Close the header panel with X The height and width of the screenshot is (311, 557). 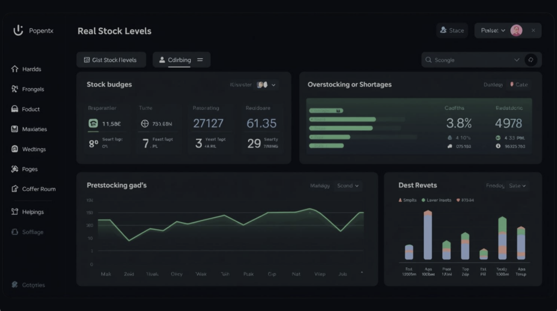pos(533,30)
